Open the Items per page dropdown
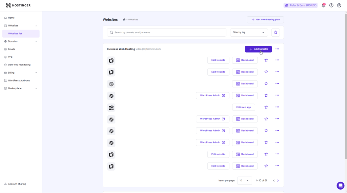347x193 pixels. [245, 180]
